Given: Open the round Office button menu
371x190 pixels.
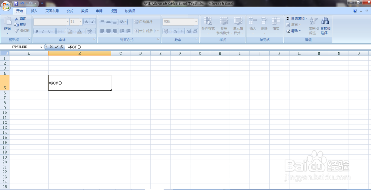Looking at the screenshot, I should point(6,6).
